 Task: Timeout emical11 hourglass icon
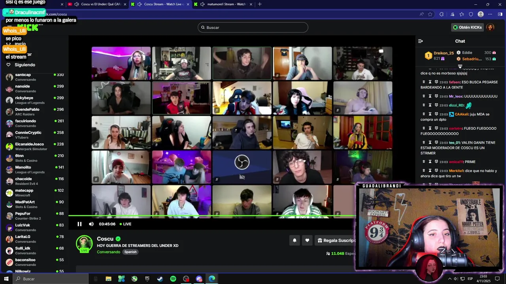tap(430, 162)
